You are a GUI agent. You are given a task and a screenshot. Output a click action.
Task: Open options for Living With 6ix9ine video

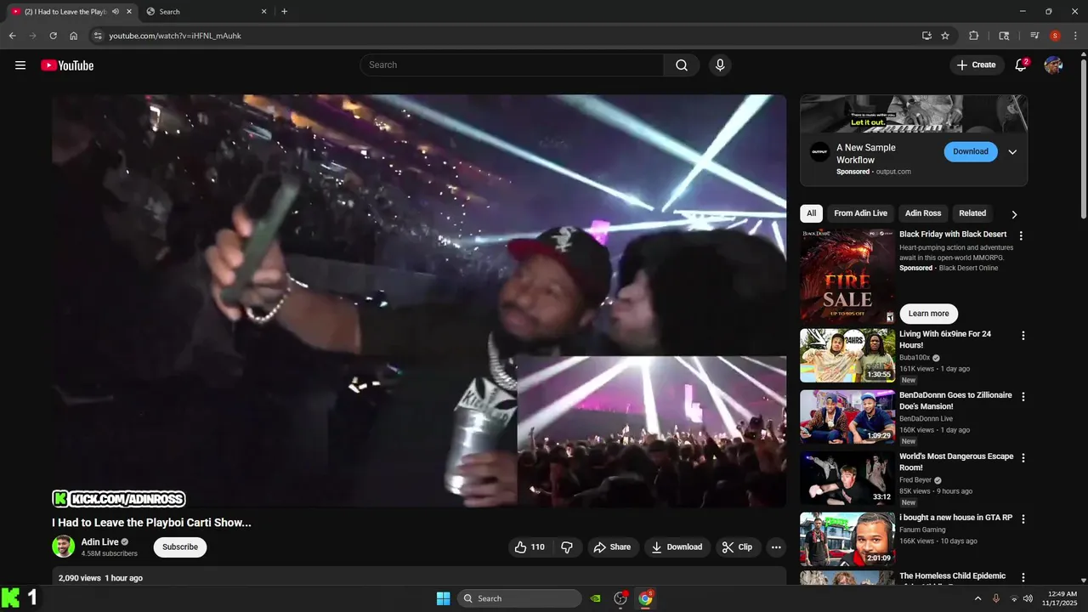[x=1023, y=336]
